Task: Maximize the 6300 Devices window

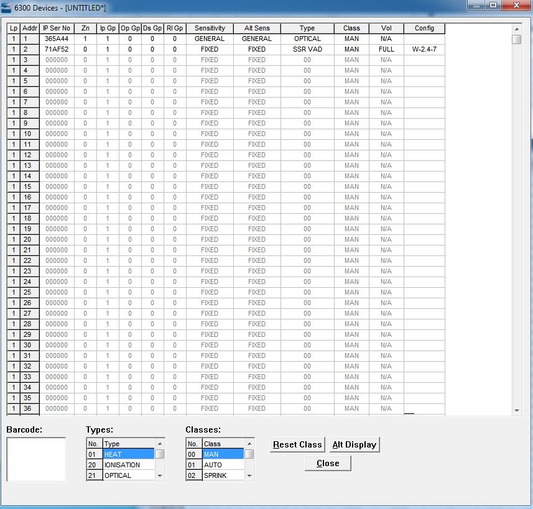Action: click(493, 5)
